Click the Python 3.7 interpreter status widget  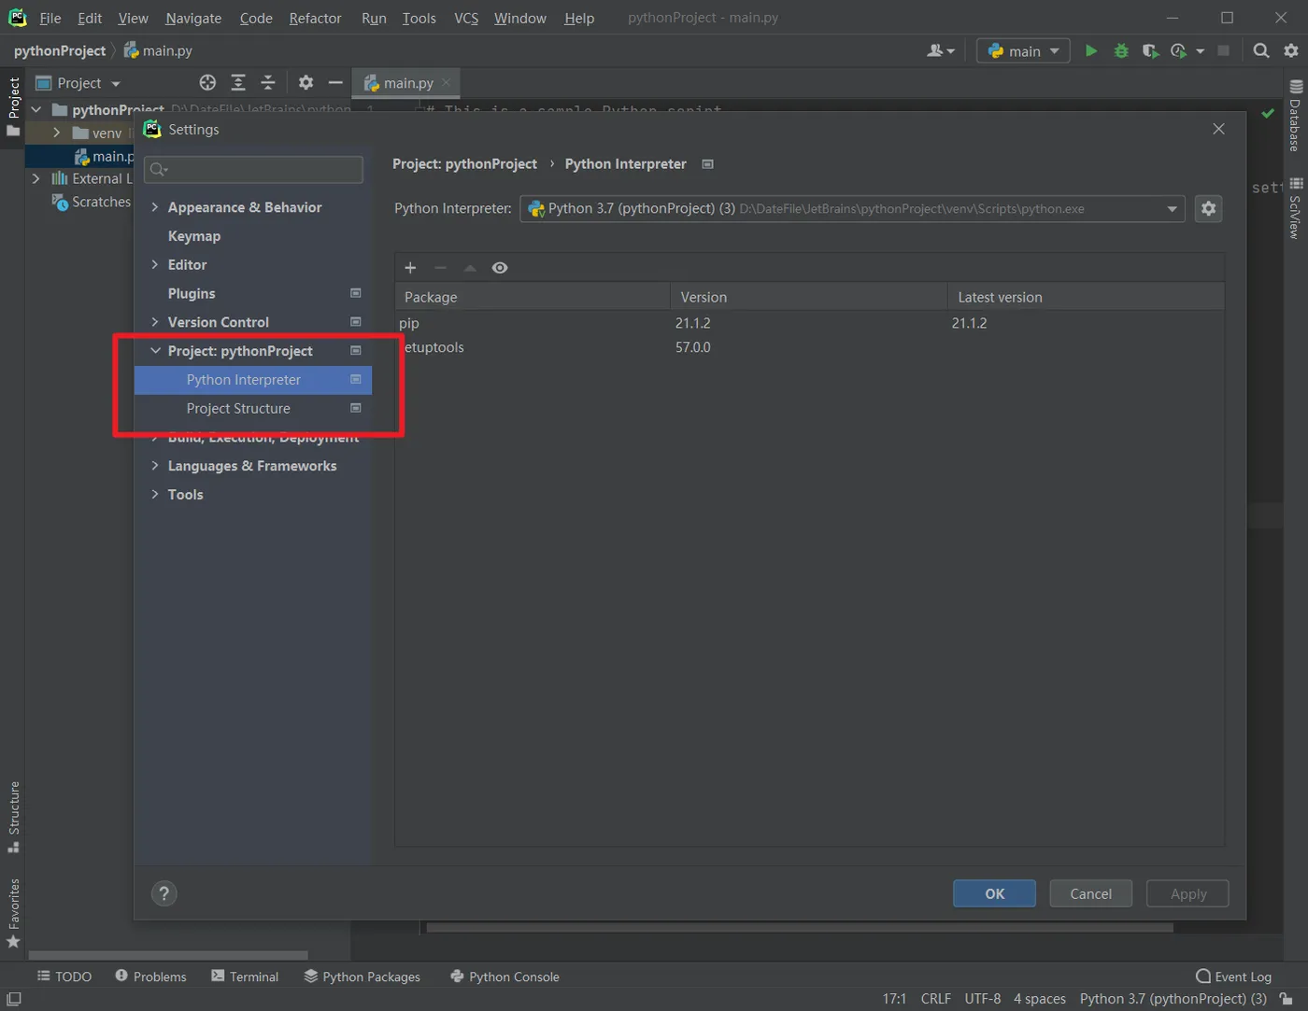tap(1173, 999)
